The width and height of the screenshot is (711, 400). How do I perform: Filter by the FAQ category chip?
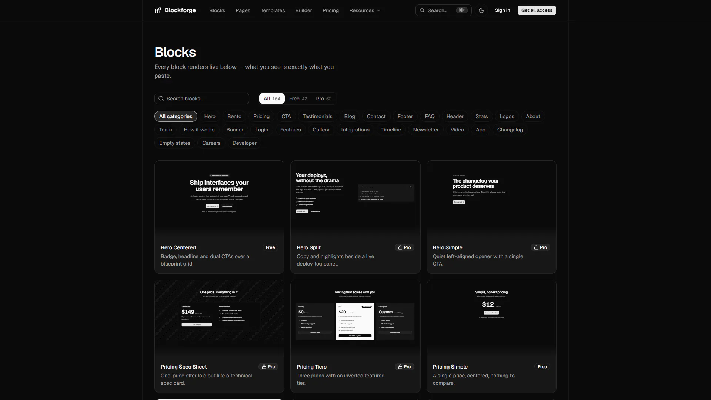coord(430,116)
